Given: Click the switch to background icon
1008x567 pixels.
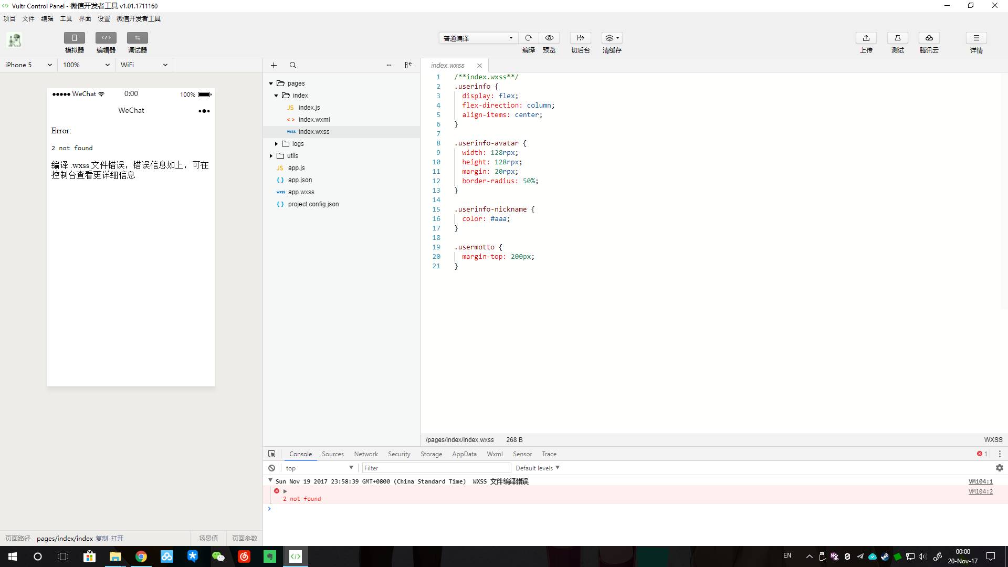Looking at the screenshot, I should [x=580, y=38].
